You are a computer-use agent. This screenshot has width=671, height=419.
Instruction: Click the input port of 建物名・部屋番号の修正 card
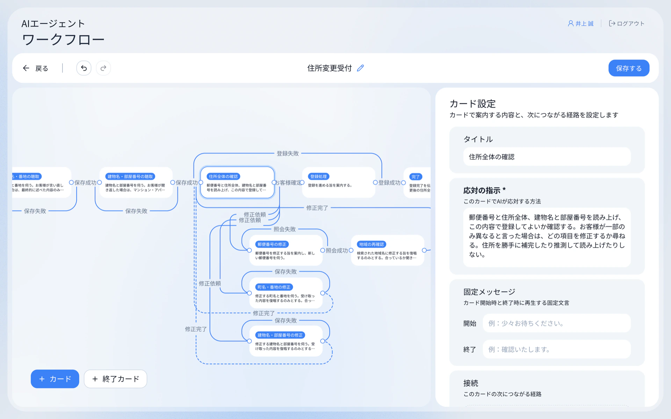tap(250, 341)
